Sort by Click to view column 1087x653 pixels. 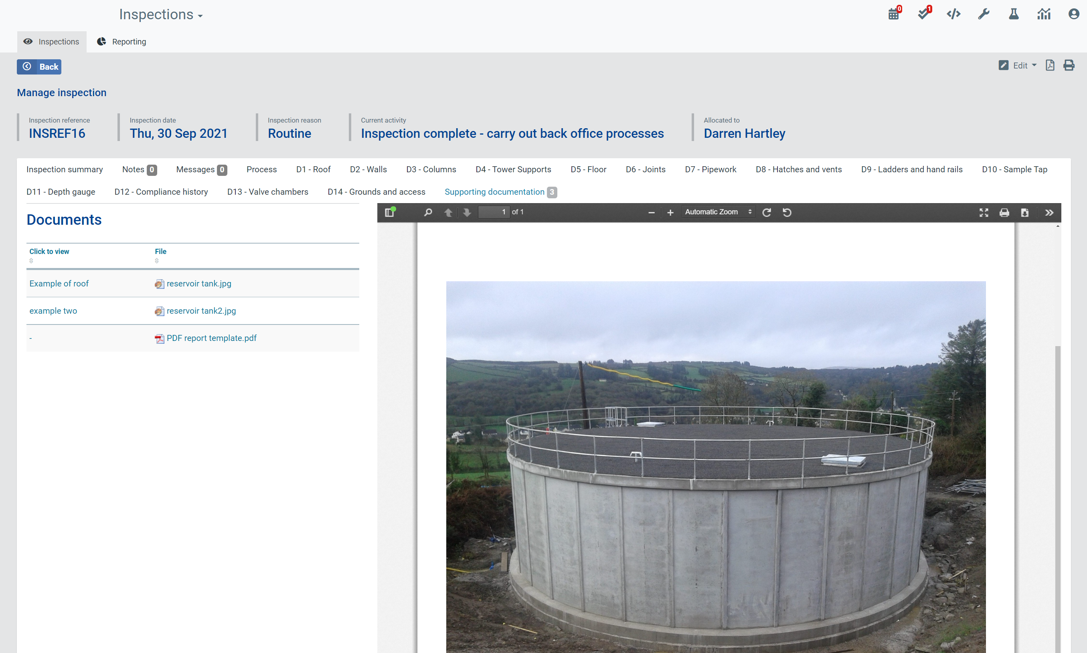pos(49,252)
